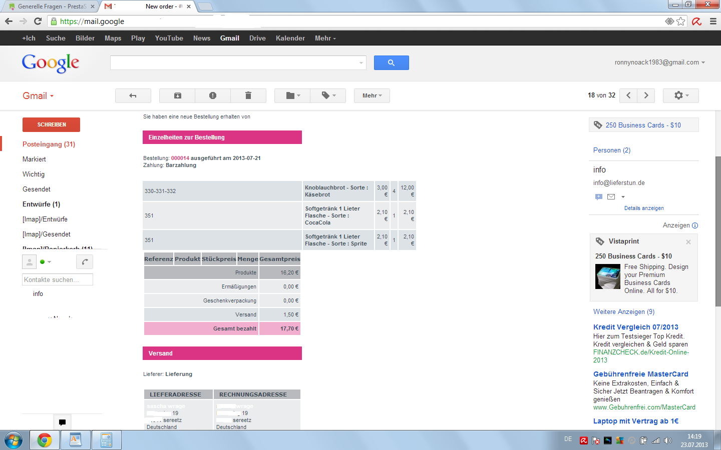Dismiss the Vistaprint ad
Screen dimensions: 721x450
click(x=688, y=242)
